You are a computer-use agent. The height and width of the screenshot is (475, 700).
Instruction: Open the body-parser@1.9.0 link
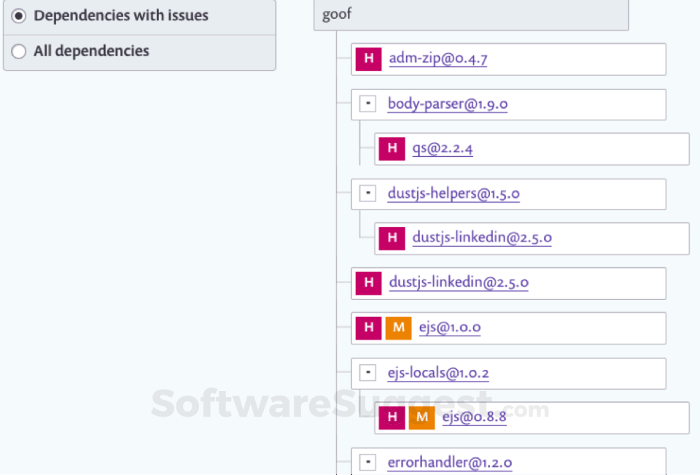tap(447, 104)
